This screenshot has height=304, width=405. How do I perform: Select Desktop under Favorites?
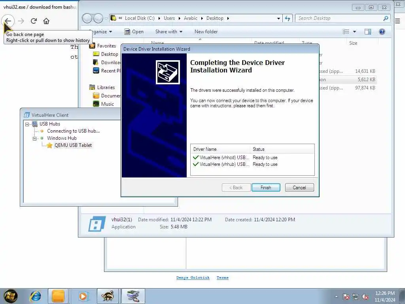(106, 54)
